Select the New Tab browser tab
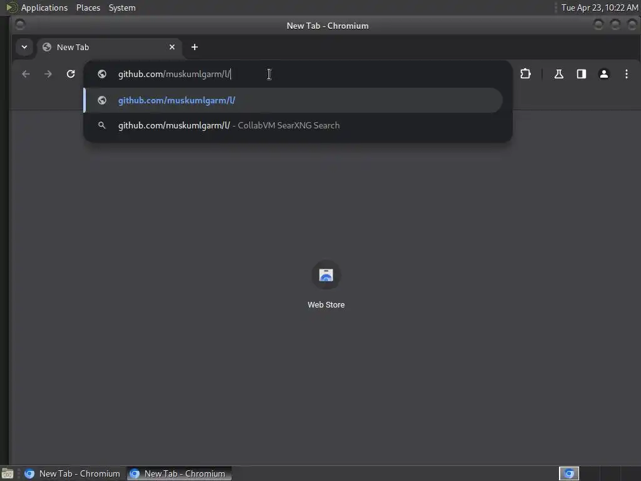 pos(110,47)
